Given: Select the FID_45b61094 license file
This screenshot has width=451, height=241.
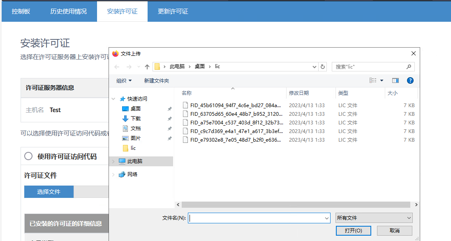Looking at the screenshot, I should point(236,105).
